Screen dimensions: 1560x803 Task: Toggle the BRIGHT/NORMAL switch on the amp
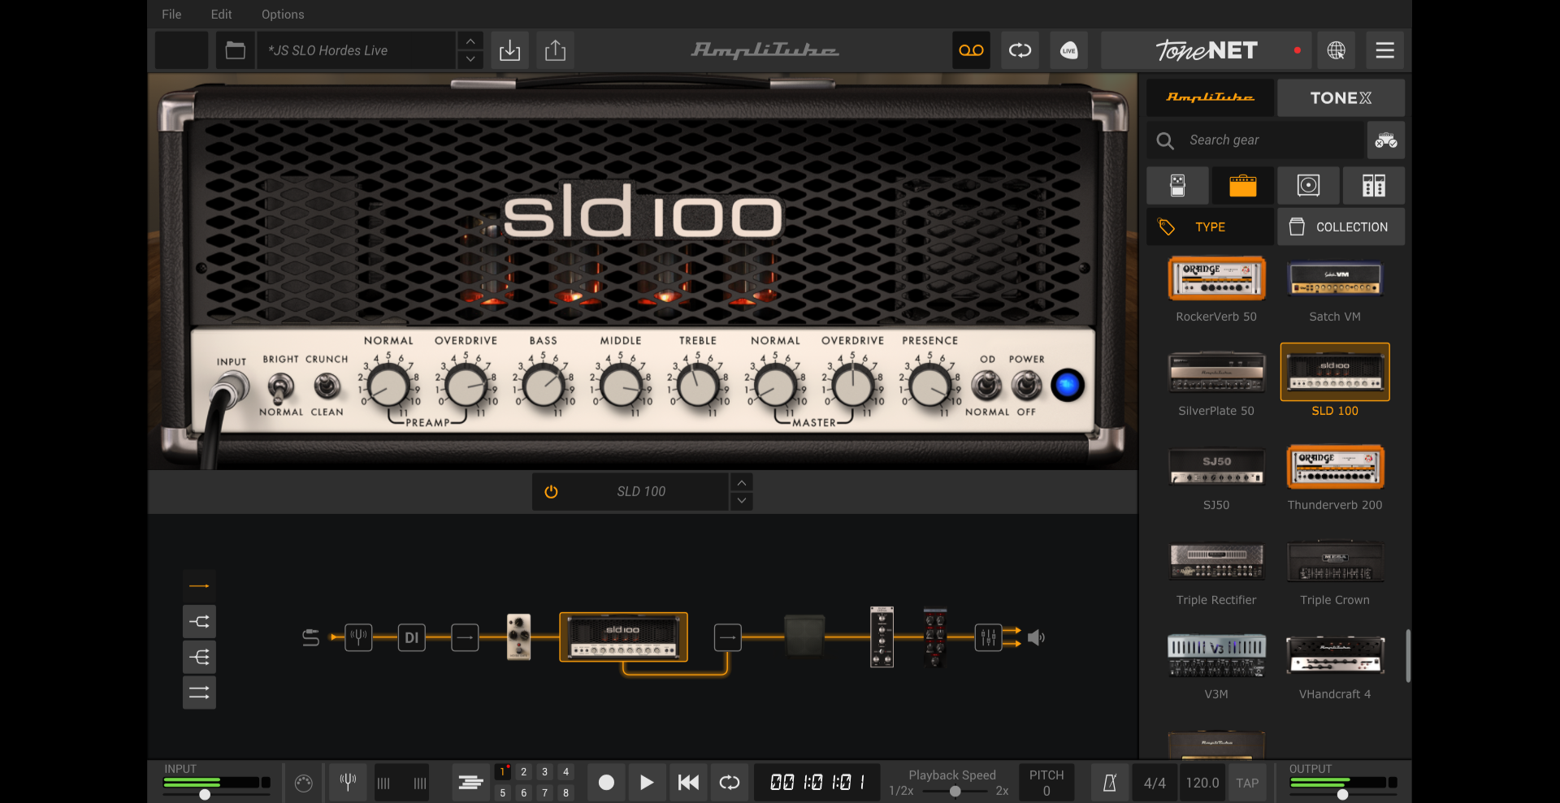tap(280, 387)
